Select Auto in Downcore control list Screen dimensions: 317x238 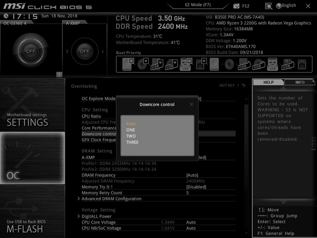click(x=131, y=124)
